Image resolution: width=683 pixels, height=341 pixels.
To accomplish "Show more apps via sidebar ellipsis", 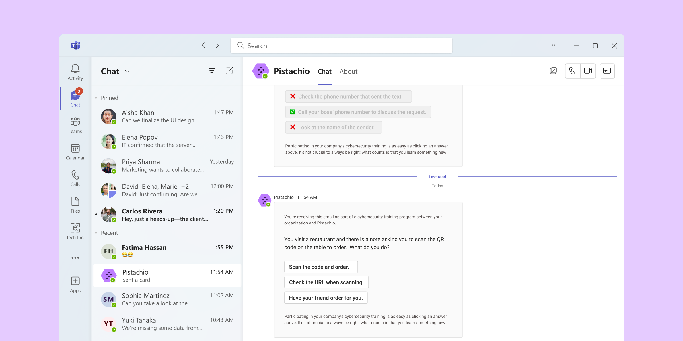I will 75,258.
